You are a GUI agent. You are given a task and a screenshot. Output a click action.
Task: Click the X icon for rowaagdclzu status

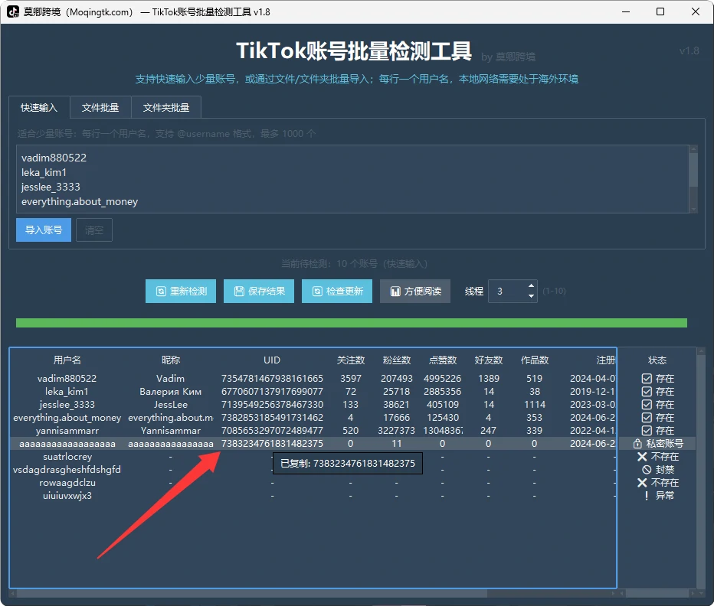click(642, 483)
